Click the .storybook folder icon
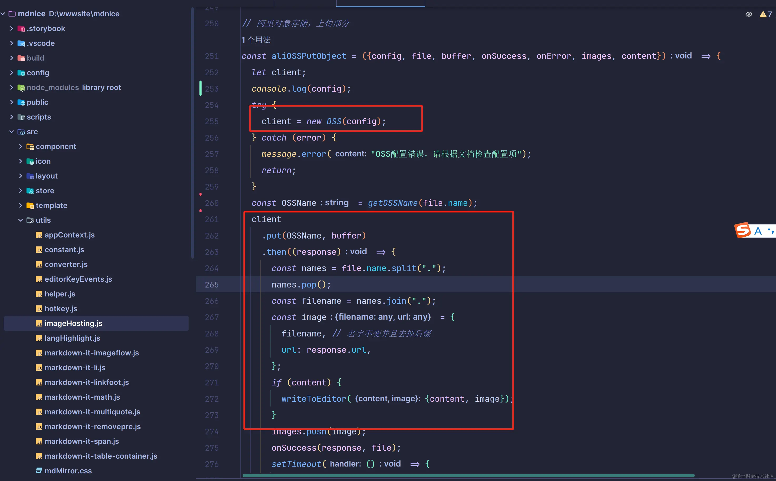776x481 pixels. pos(21,29)
